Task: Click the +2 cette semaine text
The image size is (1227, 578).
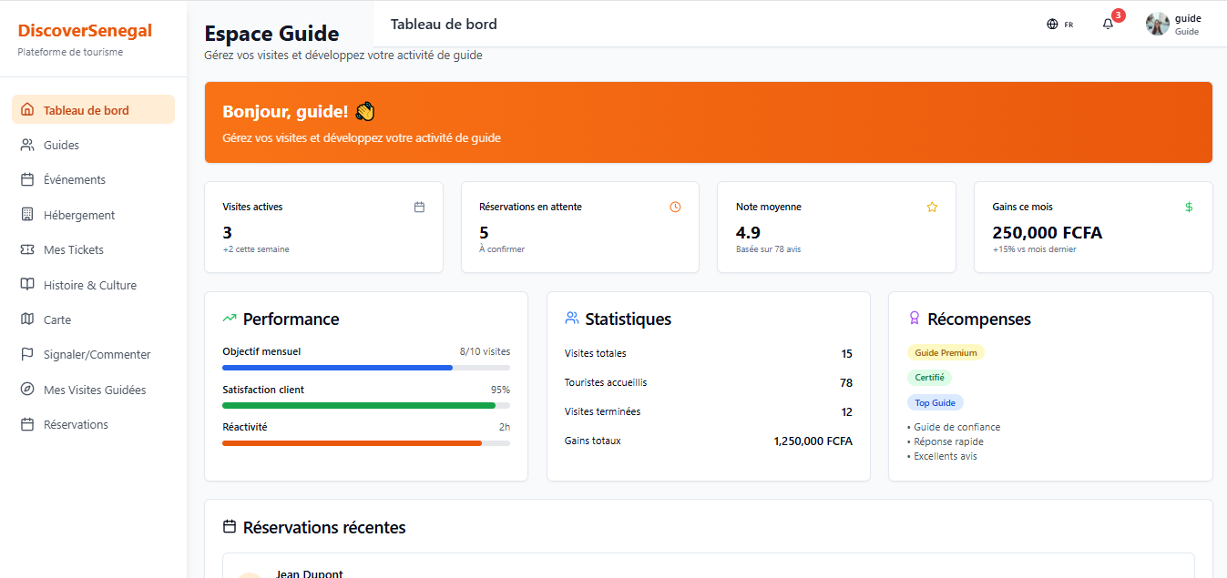Action: click(x=256, y=249)
